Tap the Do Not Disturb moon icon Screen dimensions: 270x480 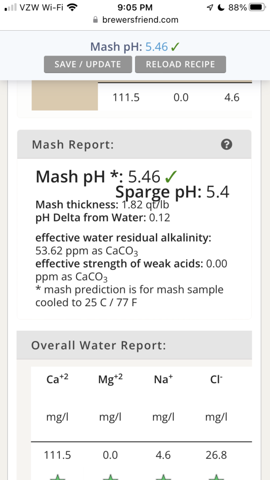pyautogui.click(x=220, y=8)
